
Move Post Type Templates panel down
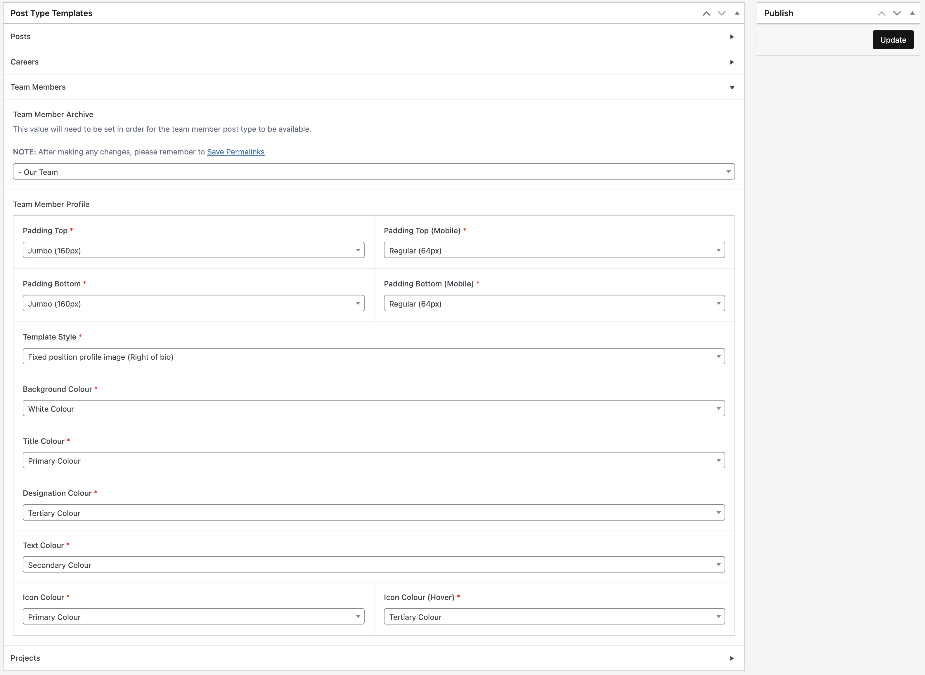click(x=721, y=13)
